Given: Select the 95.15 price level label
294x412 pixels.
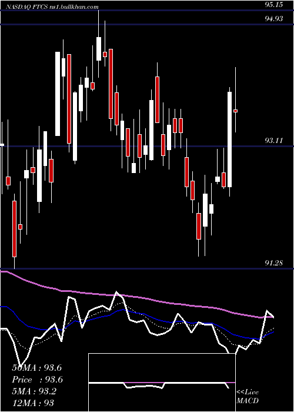Looking at the screenshot, I should pyautogui.click(x=274, y=5).
